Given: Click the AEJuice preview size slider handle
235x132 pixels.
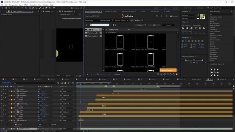Looking at the screenshot, I should [98, 74].
